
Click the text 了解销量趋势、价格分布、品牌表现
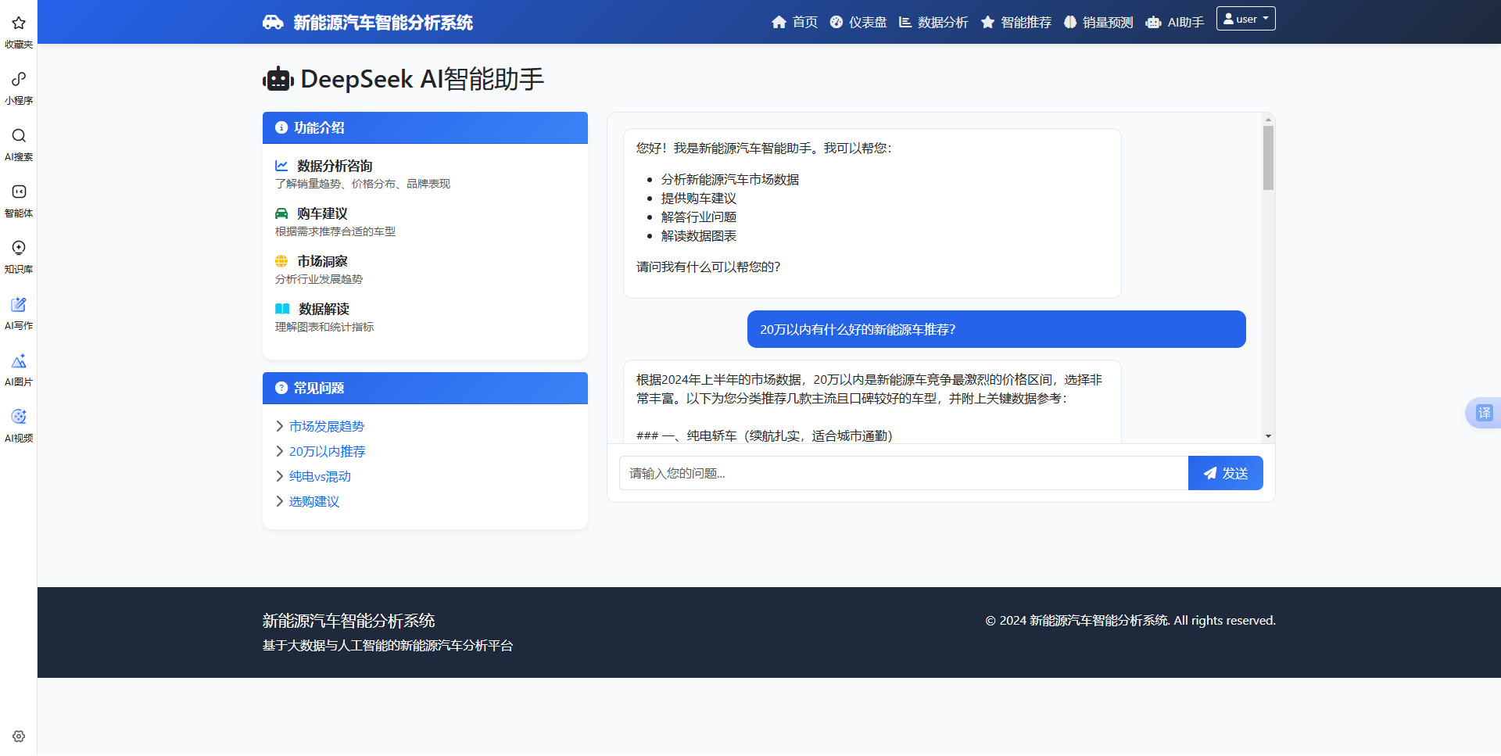click(x=363, y=184)
